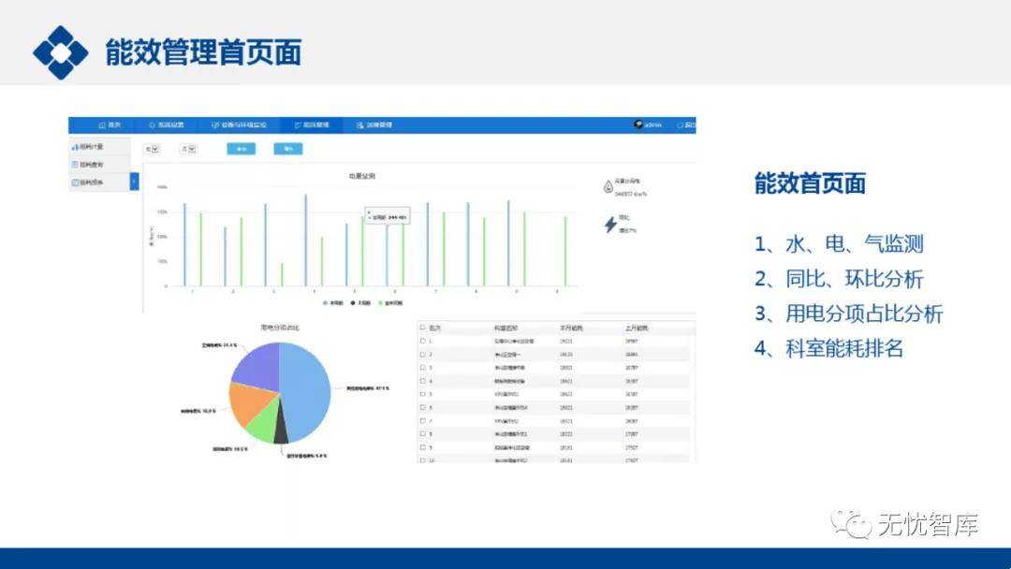Click the admin user avatar icon
The width and height of the screenshot is (1011, 569).
click(x=638, y=124)
